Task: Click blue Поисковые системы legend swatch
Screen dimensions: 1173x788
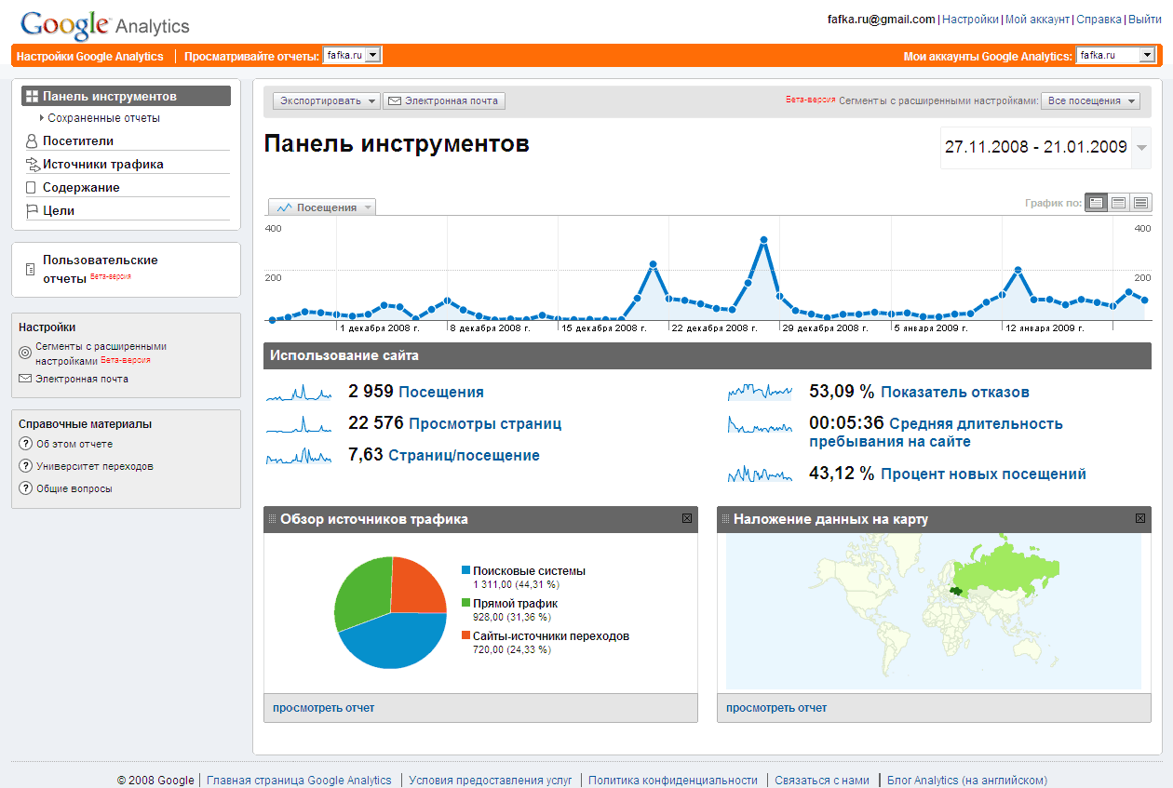Action: point(465,570)
